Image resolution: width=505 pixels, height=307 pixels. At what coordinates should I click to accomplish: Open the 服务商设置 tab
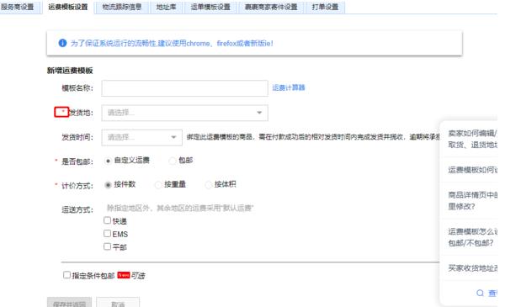pyautogui.click(x=19, y=7)
